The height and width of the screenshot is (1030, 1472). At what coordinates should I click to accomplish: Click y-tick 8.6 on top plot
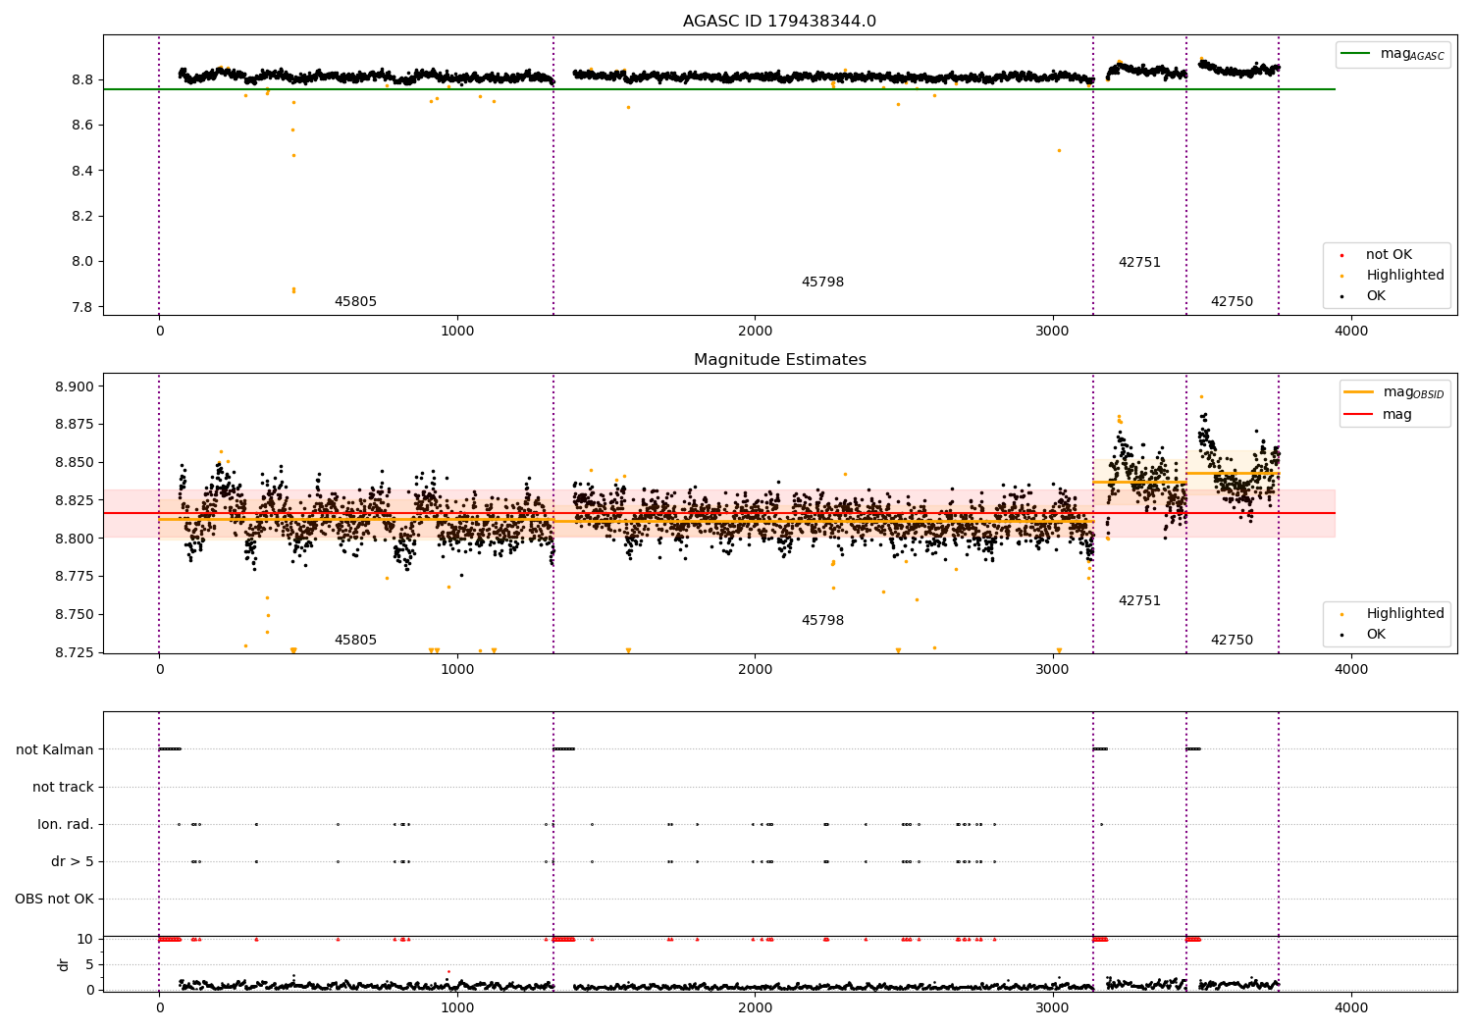point(82,126)
